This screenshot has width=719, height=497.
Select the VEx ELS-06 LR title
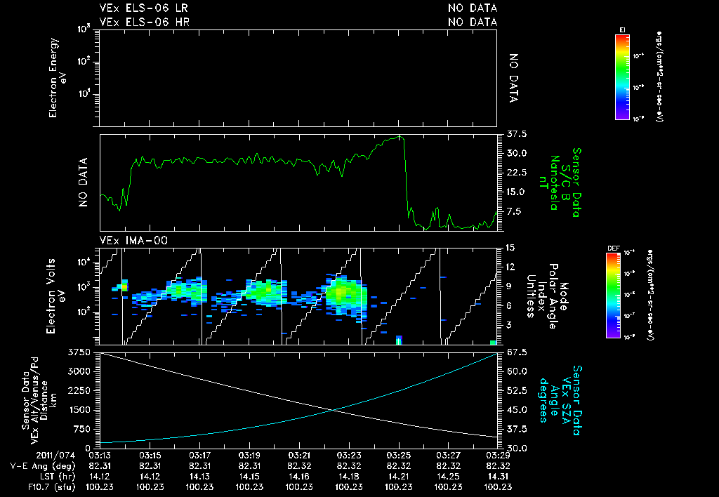pyautogui.click(x=143, y=8)
